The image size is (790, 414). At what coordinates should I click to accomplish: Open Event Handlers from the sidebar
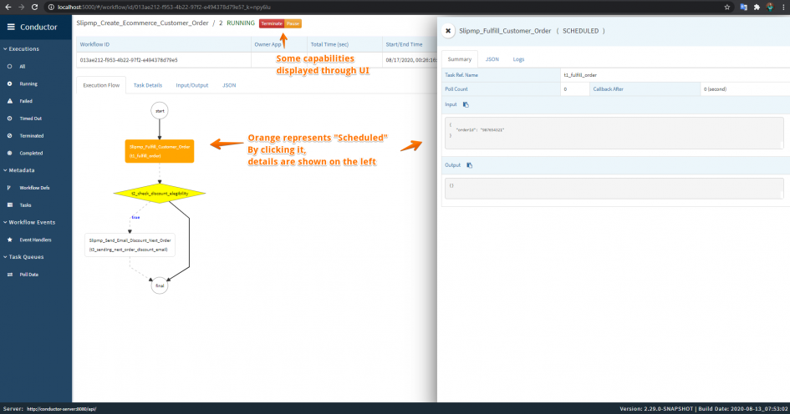35,240
